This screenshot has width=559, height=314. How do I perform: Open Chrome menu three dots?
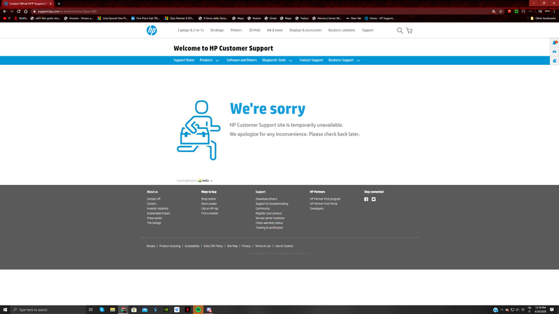coord(554,11)
